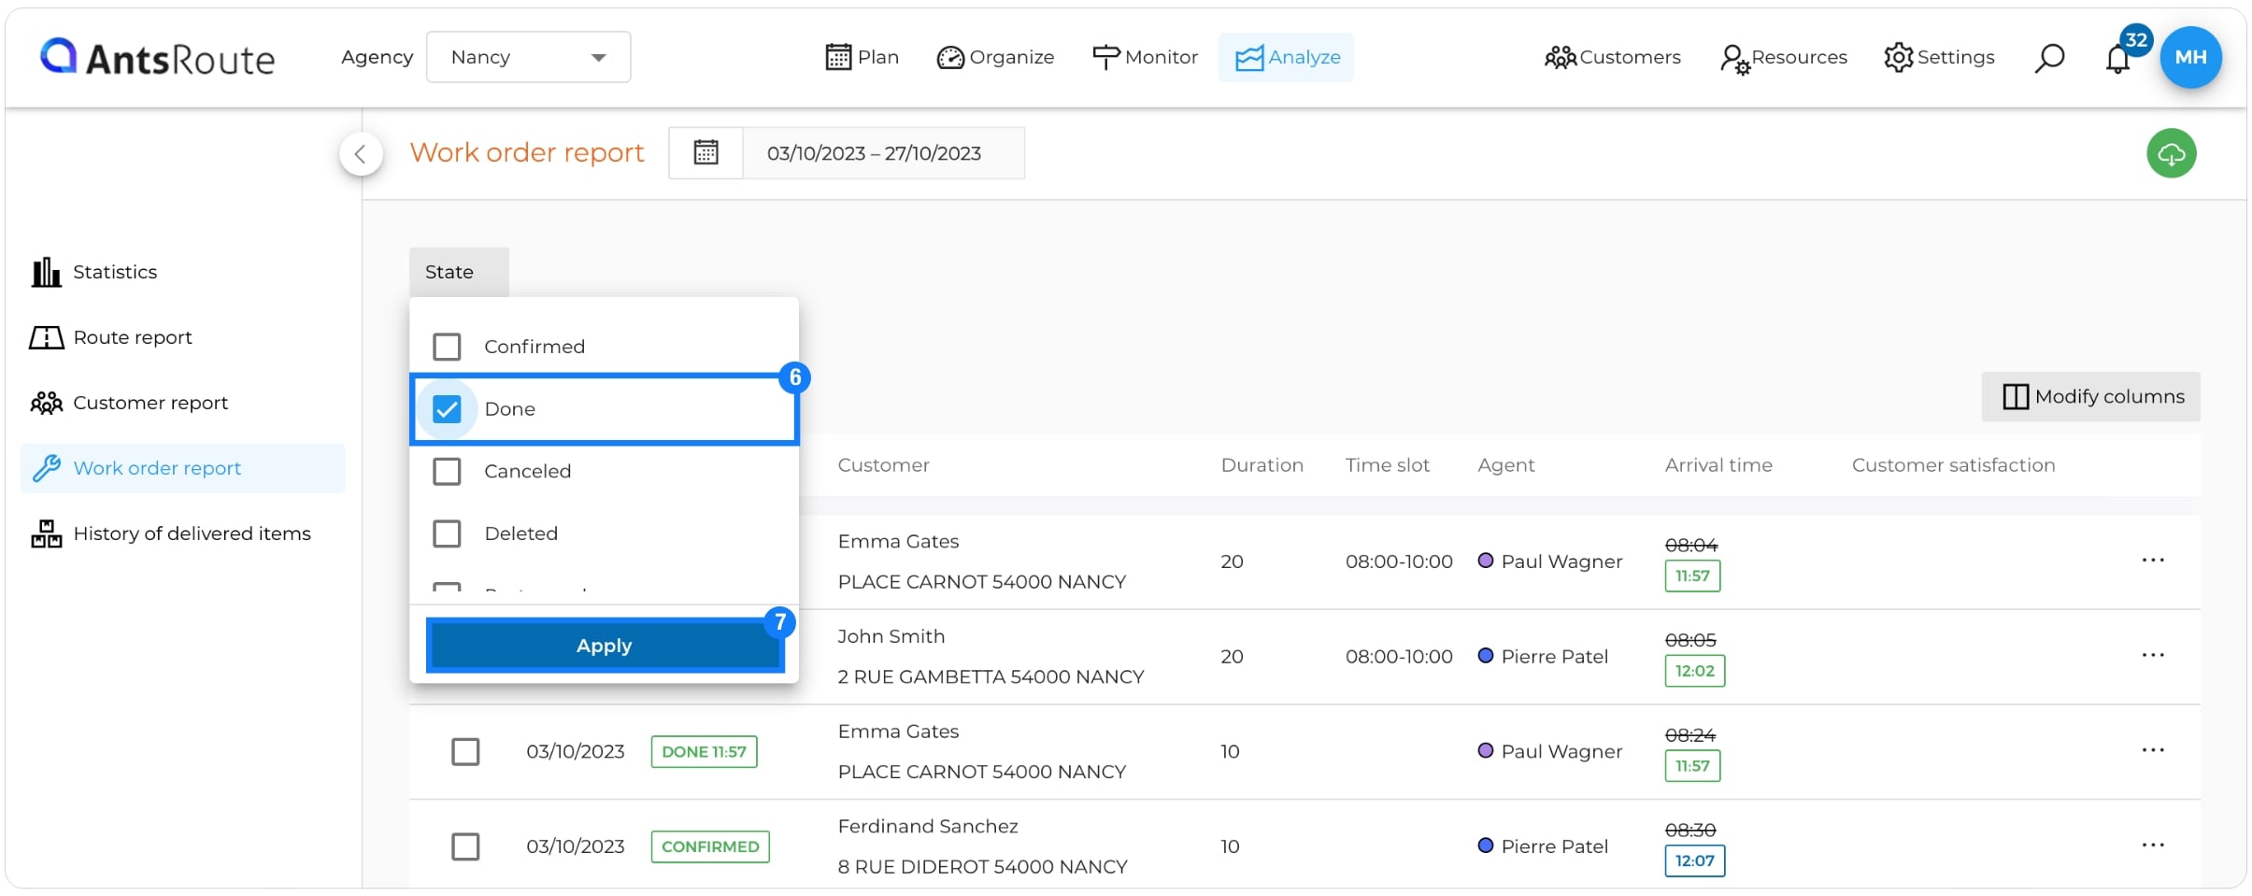The height and width of the screenshot is (896, 2252).
Task: Open Statistics in the sidebar
Action: (x=93, y=272)
